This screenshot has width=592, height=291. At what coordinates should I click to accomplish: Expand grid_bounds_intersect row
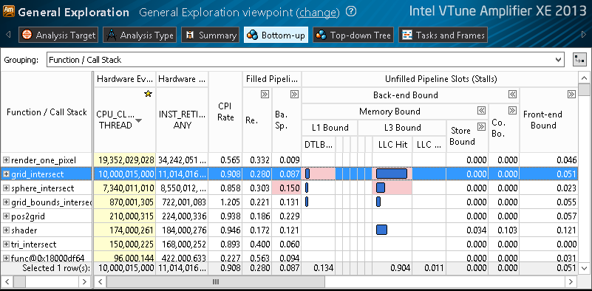(x=6, y=202)
